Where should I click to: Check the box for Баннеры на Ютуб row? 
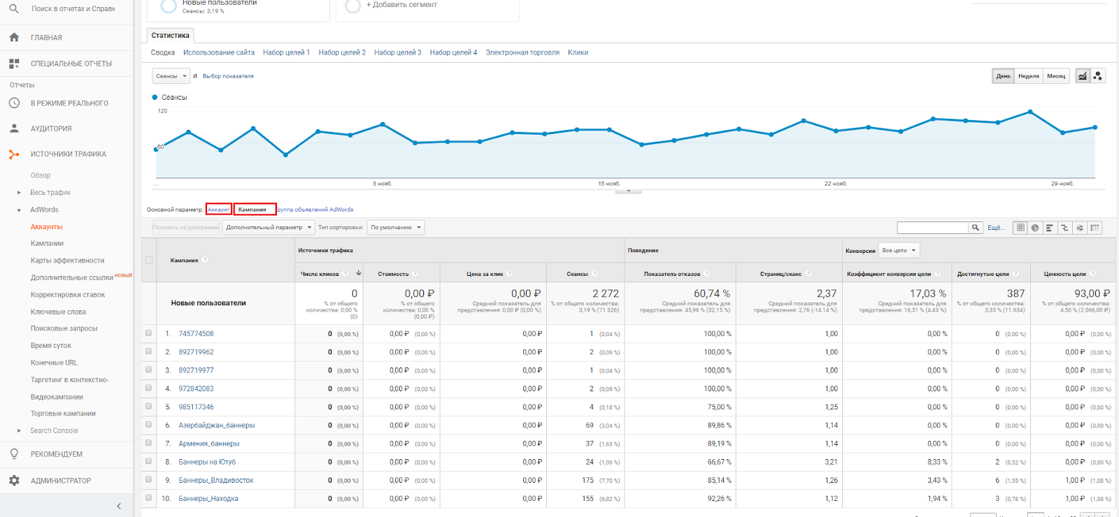tap(148, 461)
